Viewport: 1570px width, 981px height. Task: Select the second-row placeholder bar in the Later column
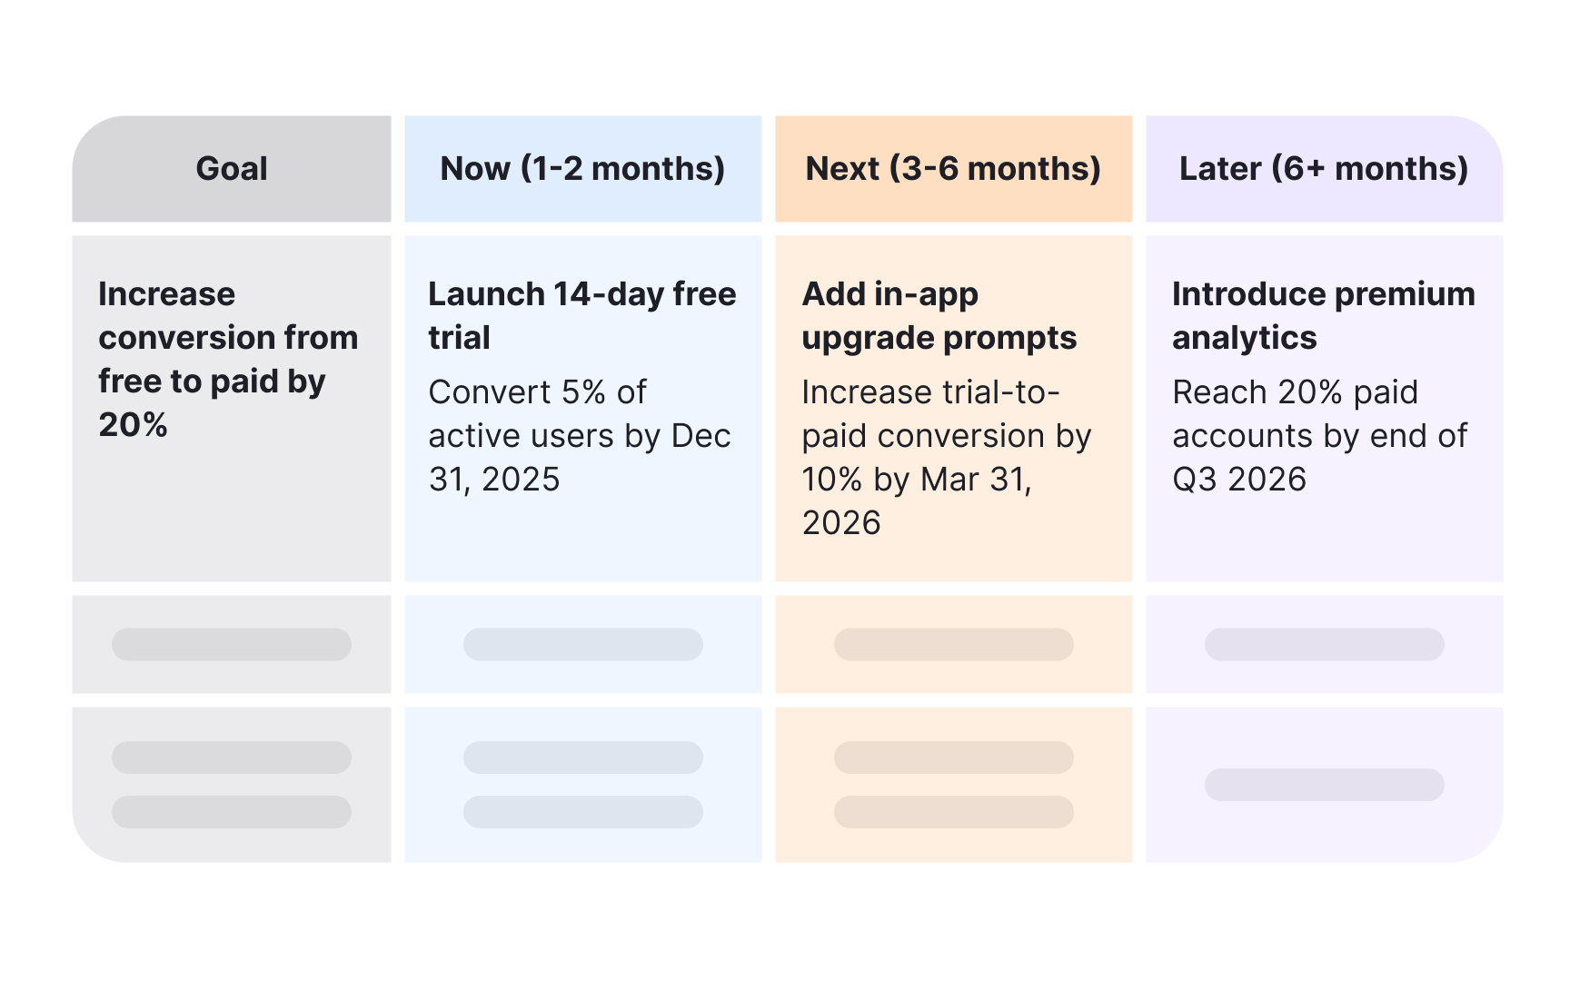coord(1324,644)
